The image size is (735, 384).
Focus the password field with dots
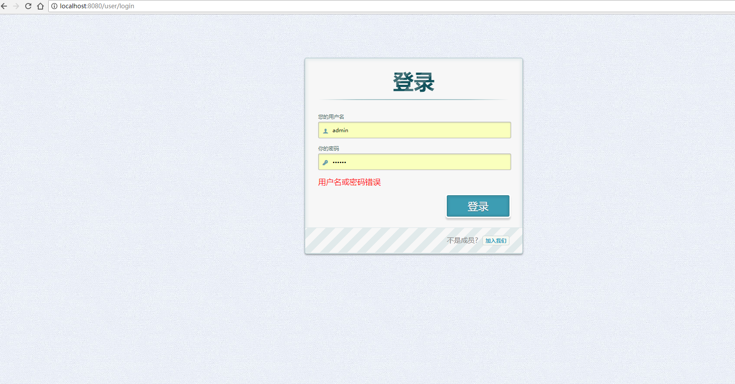coord(414,162)
